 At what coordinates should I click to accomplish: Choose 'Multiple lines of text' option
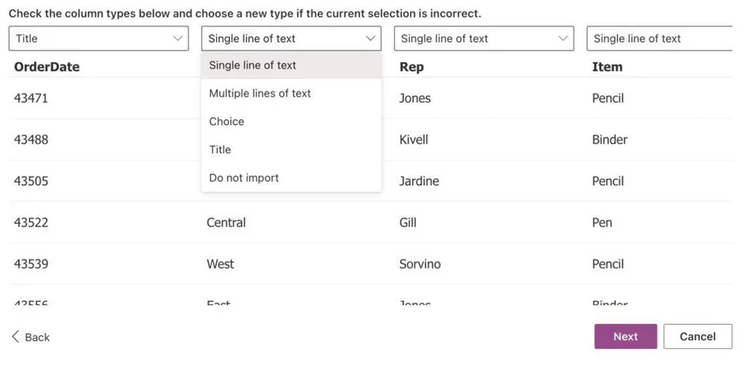tap(260, 93)
